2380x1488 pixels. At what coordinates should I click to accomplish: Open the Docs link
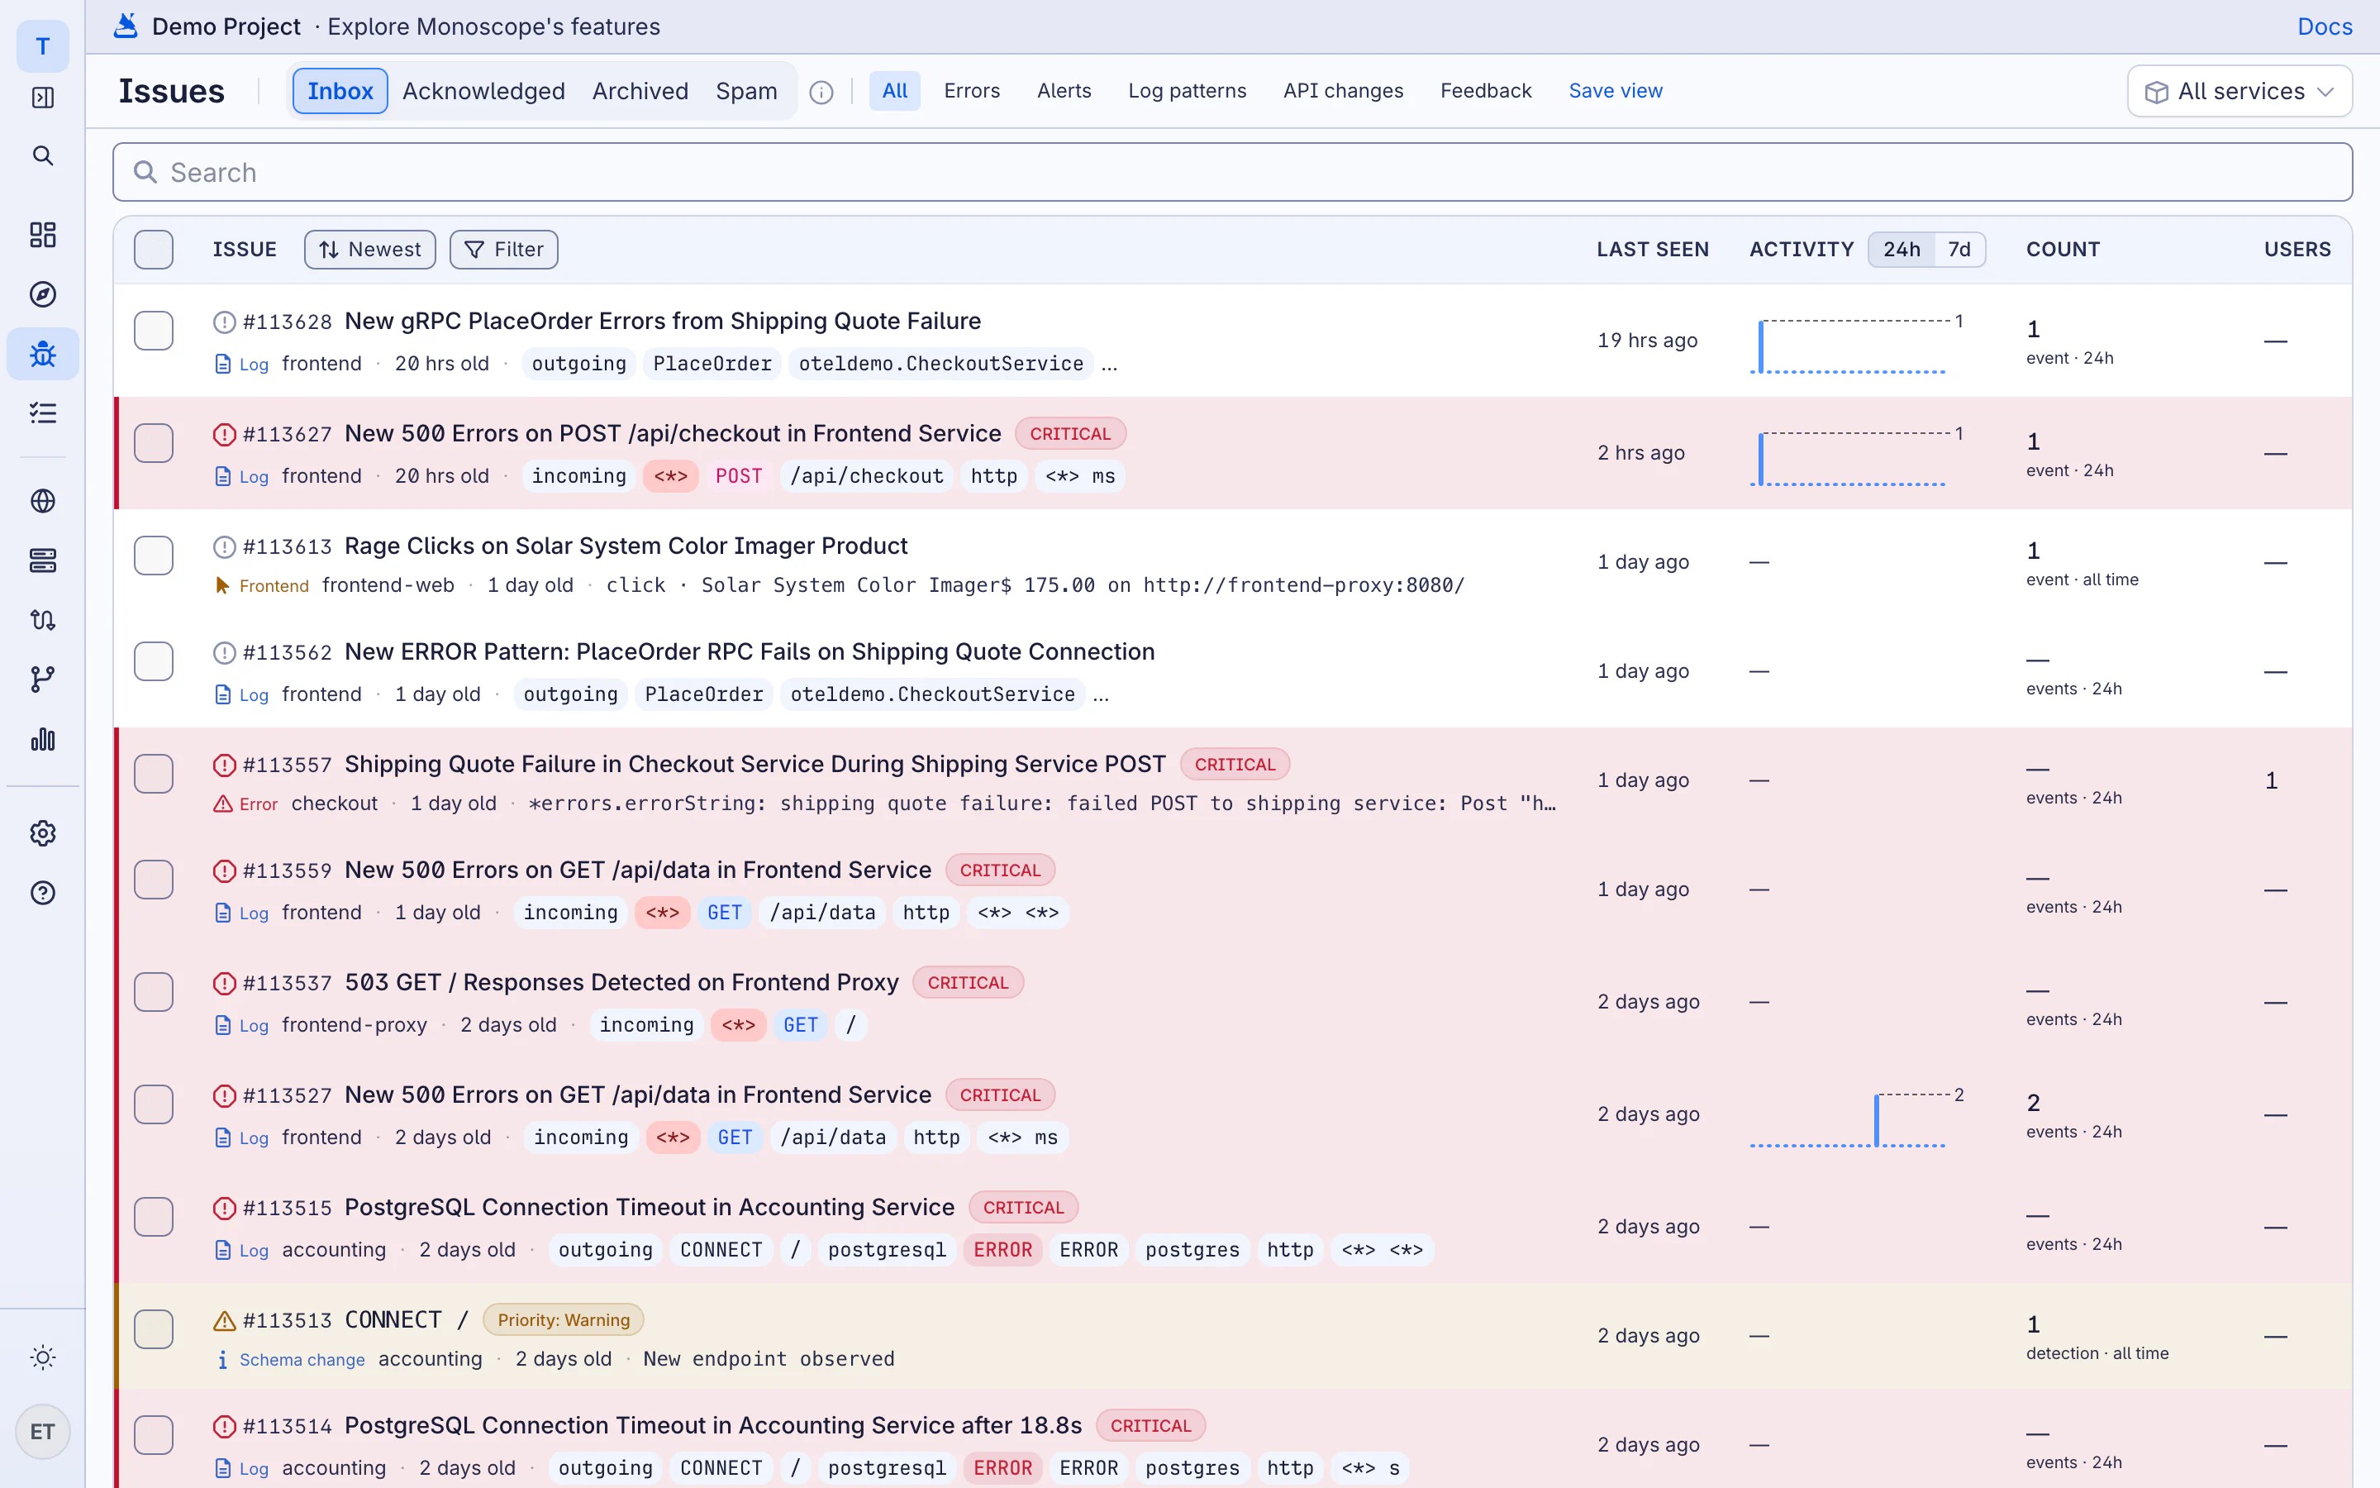pyautogui.click(x=2324, y=26)
